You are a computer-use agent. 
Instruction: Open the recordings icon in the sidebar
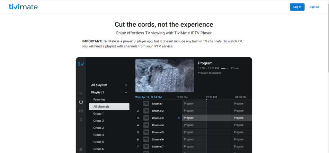81,111
